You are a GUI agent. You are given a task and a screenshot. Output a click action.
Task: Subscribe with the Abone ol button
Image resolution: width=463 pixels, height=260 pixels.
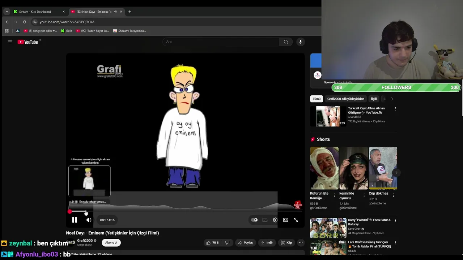point(111,243)
